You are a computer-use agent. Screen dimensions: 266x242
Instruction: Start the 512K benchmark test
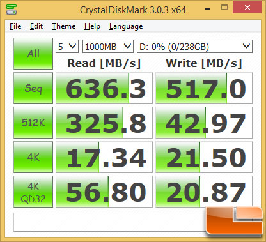click(33, 123)
